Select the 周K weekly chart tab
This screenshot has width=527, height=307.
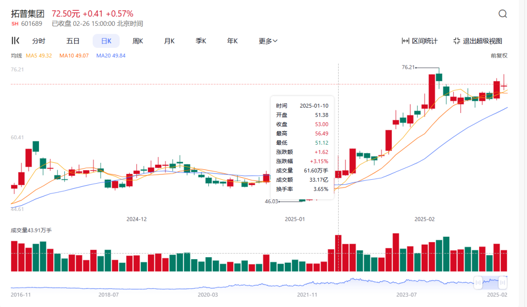pos(138,41)
